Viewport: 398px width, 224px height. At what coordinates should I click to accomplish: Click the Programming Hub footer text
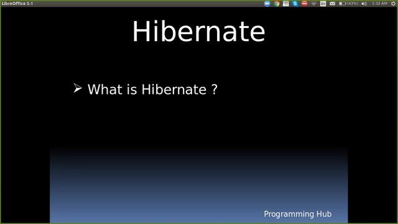click(x=298, y=214)
